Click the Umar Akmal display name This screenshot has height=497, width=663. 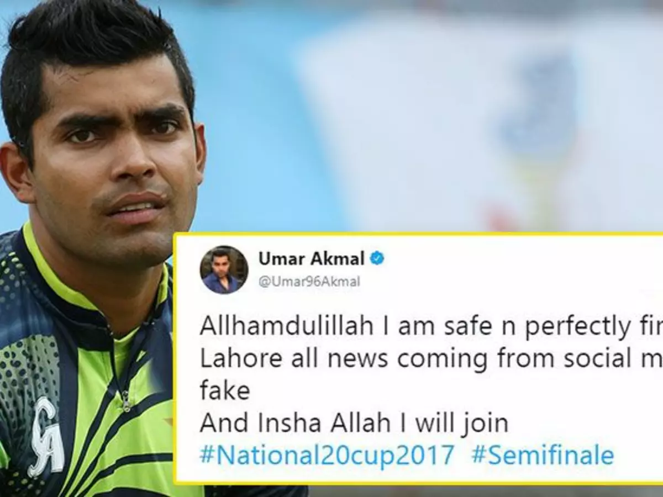(x=312, y=258)
